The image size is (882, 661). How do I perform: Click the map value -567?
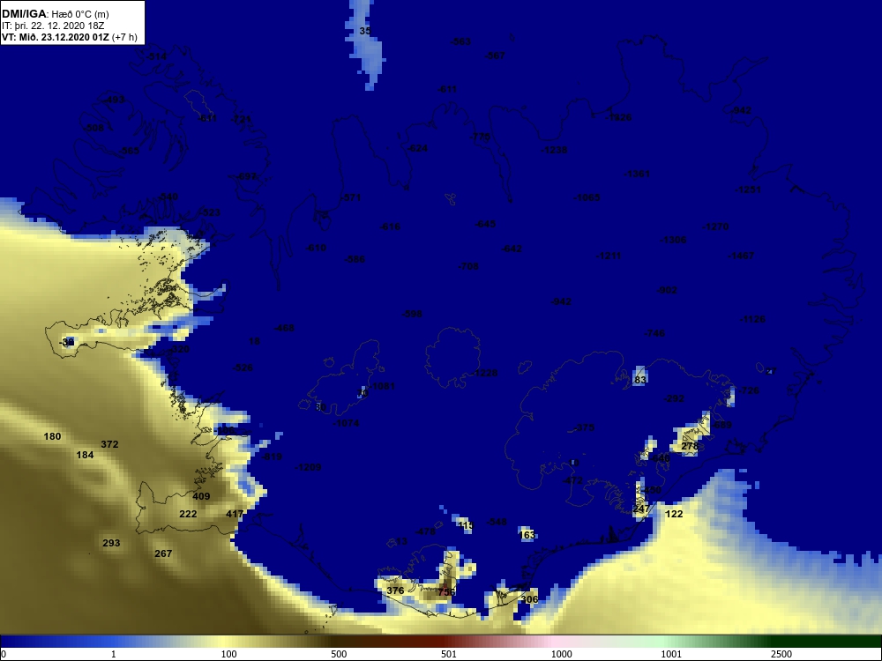[496, 56]
